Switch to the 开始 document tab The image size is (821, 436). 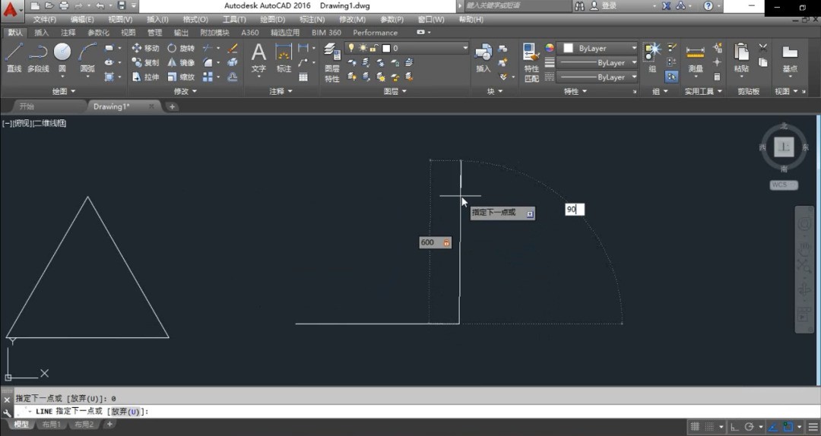tap(27, 106)
